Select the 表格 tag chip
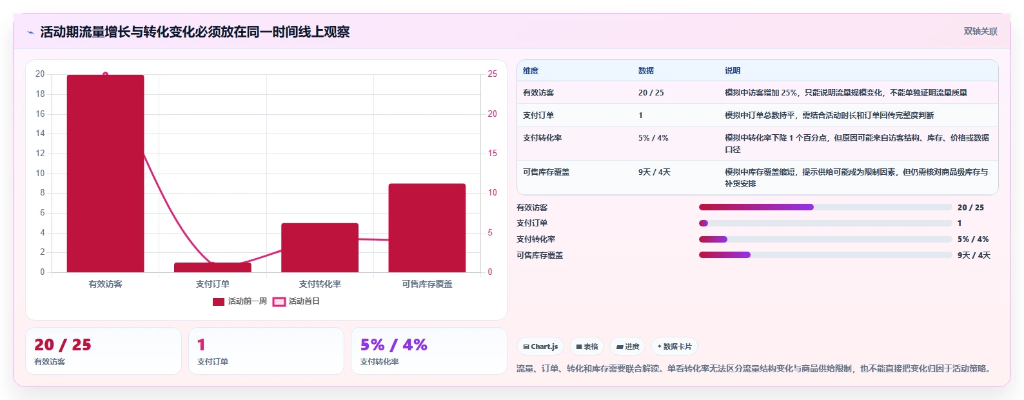Screen dimensions: 1024x400 (587, 346)
